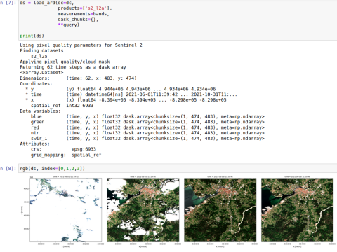Click the print(ds) line
Image resolution: width=337 pixels, height=252 pixels.
(32, 36)
